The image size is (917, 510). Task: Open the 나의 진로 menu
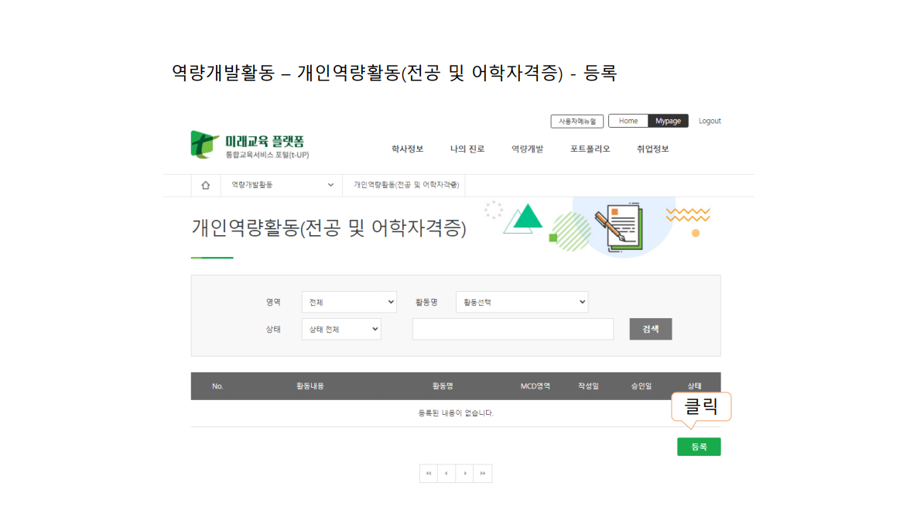(x=467, y=149)
